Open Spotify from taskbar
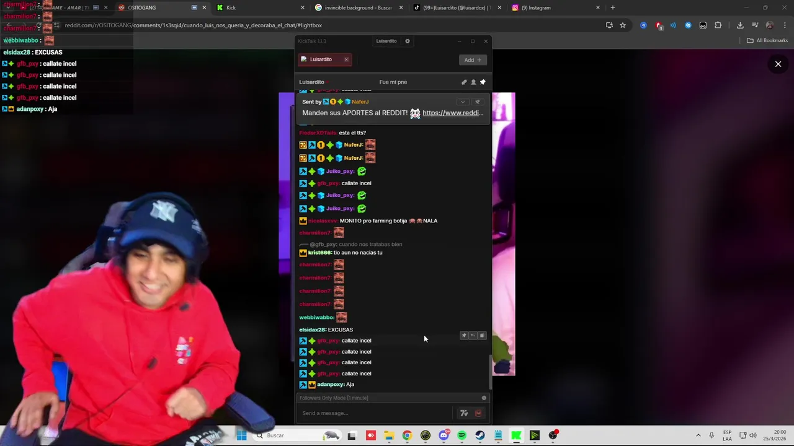Image resolution: width=794 pixels, height=446 pixels. click(462, 435)
